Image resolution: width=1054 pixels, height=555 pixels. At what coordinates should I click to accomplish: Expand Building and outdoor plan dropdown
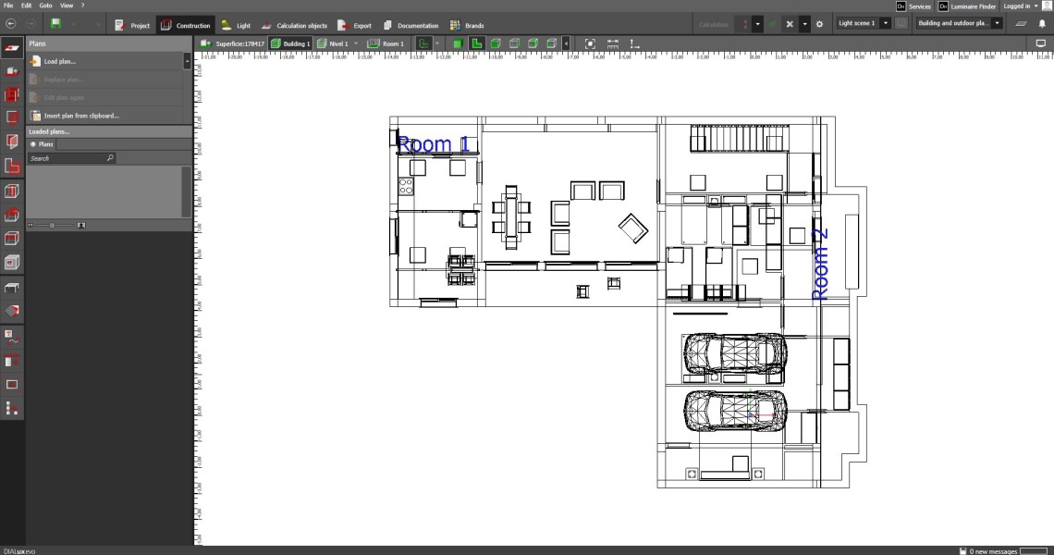(x=998, y=23)
